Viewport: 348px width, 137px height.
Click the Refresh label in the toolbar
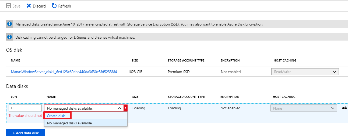point(65,6)
